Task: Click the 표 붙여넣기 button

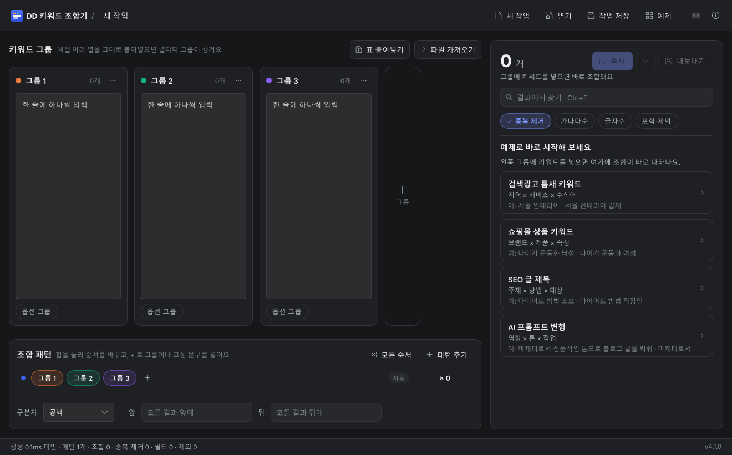Action: tap(380, 49)
